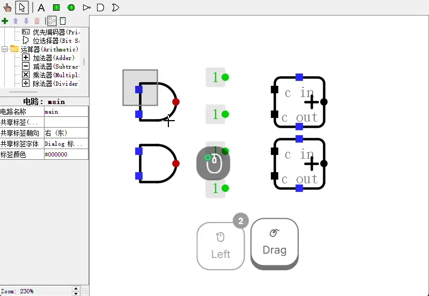The height and width of the screenshot is (296, 429).
Task: Click the 标签颜色 #000000 color value
Action: click(66, 154)
